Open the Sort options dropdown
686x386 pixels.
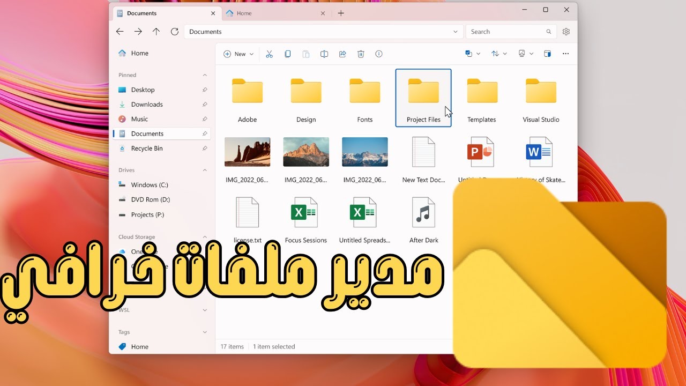[x=499, y=54]
